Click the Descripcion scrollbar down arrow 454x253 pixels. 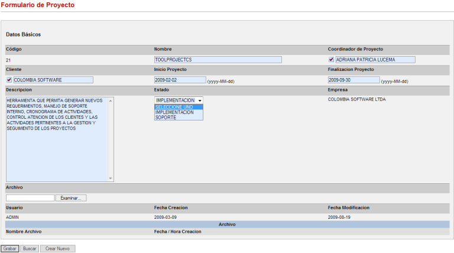(111, 178)
